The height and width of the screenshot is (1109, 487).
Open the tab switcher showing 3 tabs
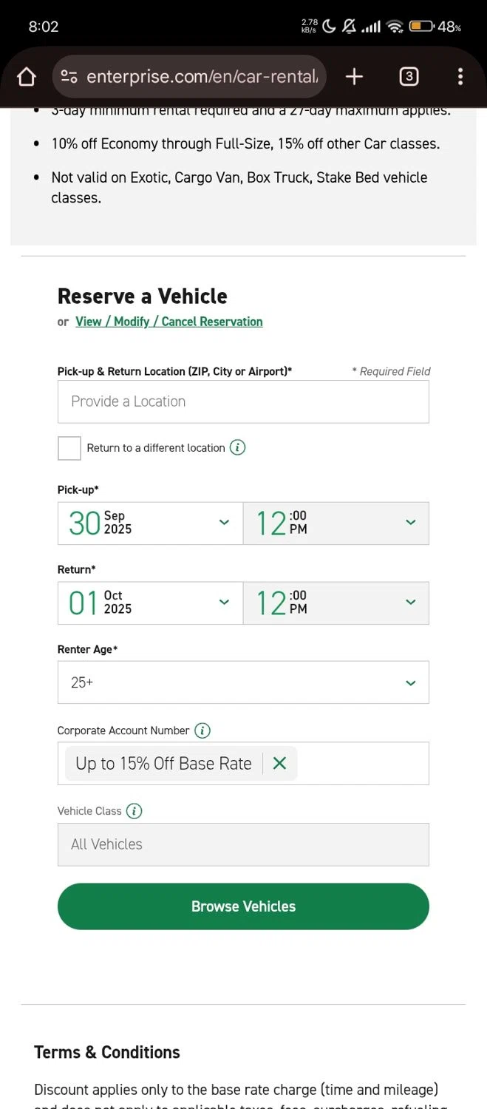click(409, 76)
